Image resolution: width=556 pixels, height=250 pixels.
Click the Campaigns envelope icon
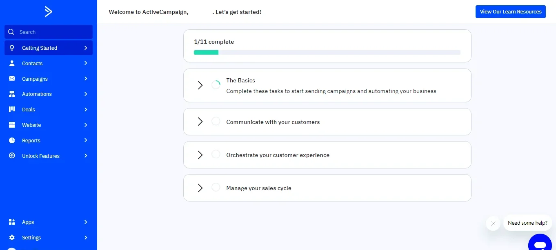point(12,79)
